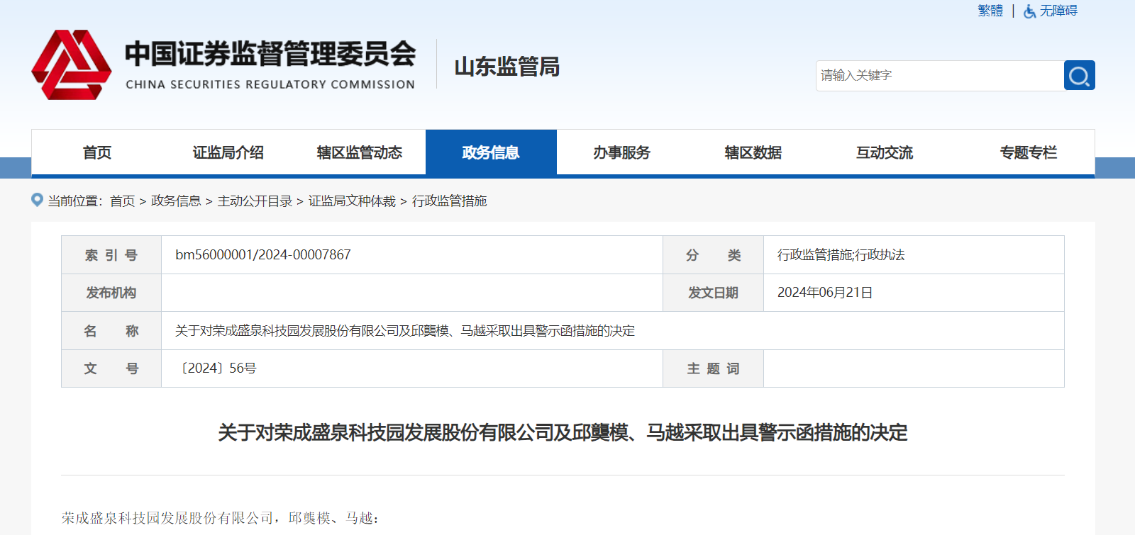1135x535 pixels.
Task: Click index number bm56000001/2024-00007867
Action: tap(263, 255)
